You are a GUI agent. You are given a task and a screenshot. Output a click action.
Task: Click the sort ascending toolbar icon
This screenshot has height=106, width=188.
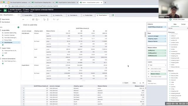coord(54,19)
